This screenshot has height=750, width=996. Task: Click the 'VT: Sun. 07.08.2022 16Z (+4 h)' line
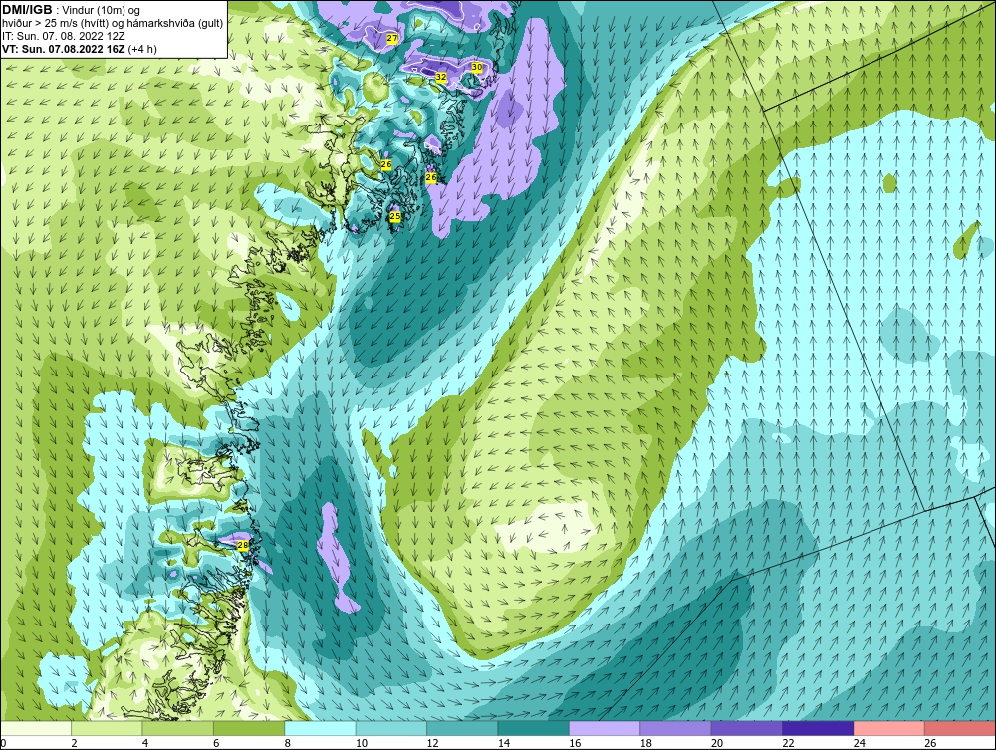point(80,49)
